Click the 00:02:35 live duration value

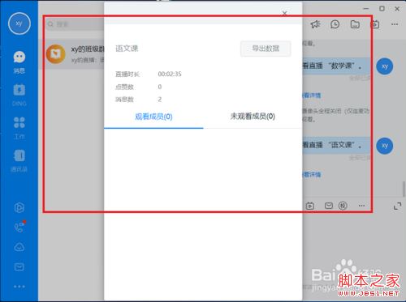(170, 74)
